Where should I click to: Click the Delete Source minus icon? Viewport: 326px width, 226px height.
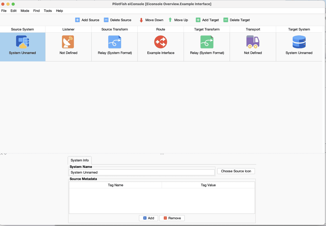coord(106,20)
